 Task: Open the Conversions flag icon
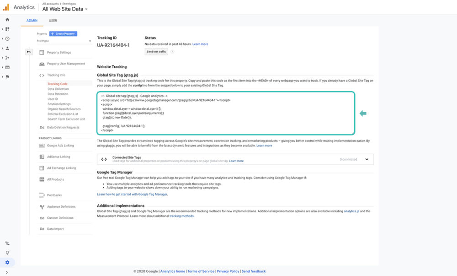point(7,77)
